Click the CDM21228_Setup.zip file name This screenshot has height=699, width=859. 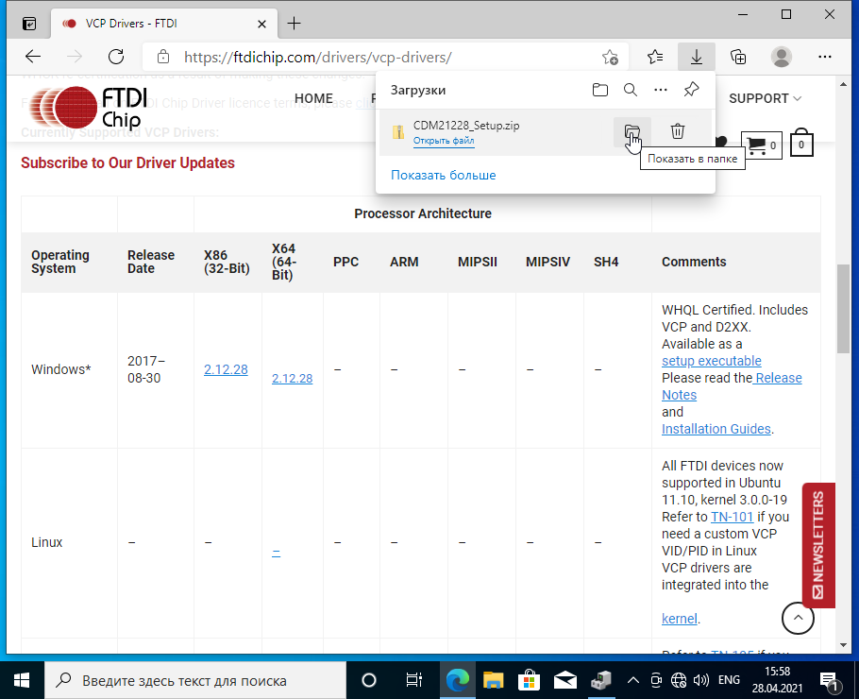(x=466, y=126)
